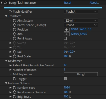Viewport: 106px width, 99px height.
Task: Click the Position crosshair point picker
Action: tap(67, 30)
